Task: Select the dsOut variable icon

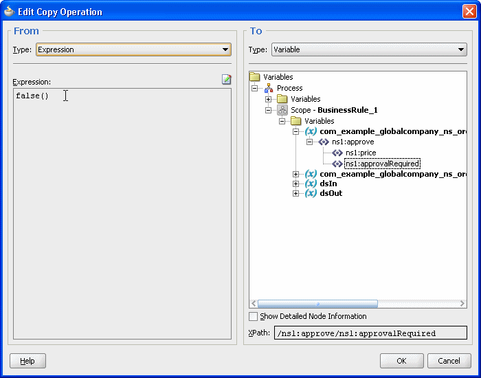Action: (311, 193)
